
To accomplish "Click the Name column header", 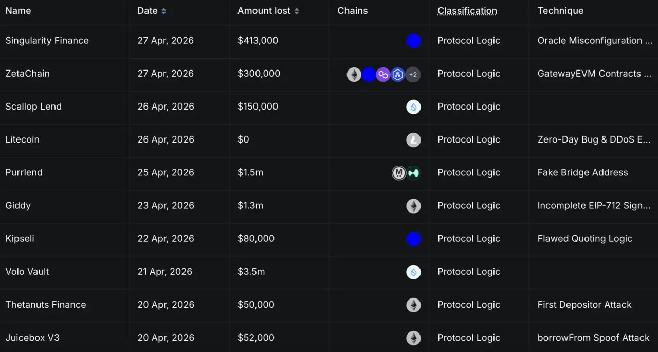I will coord(18,11).
